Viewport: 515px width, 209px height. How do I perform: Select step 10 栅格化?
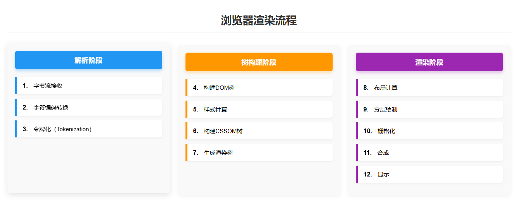click(x=429, y=131)
